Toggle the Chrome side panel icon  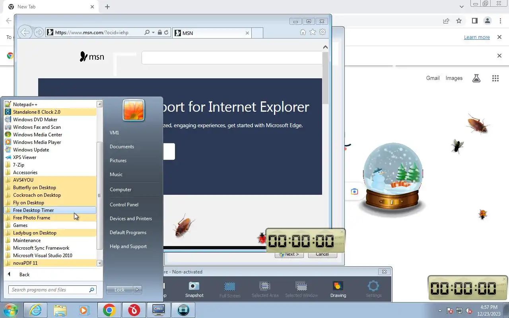click(474, 21)
